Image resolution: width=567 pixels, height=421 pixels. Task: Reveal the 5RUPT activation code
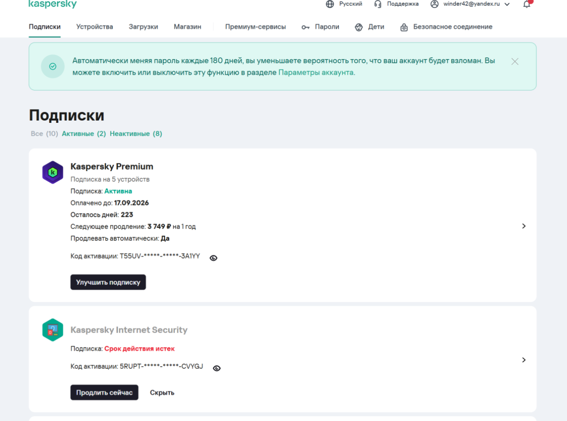[x=217, y=368]
